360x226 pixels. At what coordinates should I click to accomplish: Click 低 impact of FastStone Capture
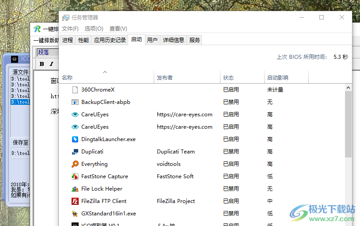click(x=270, y=176)
